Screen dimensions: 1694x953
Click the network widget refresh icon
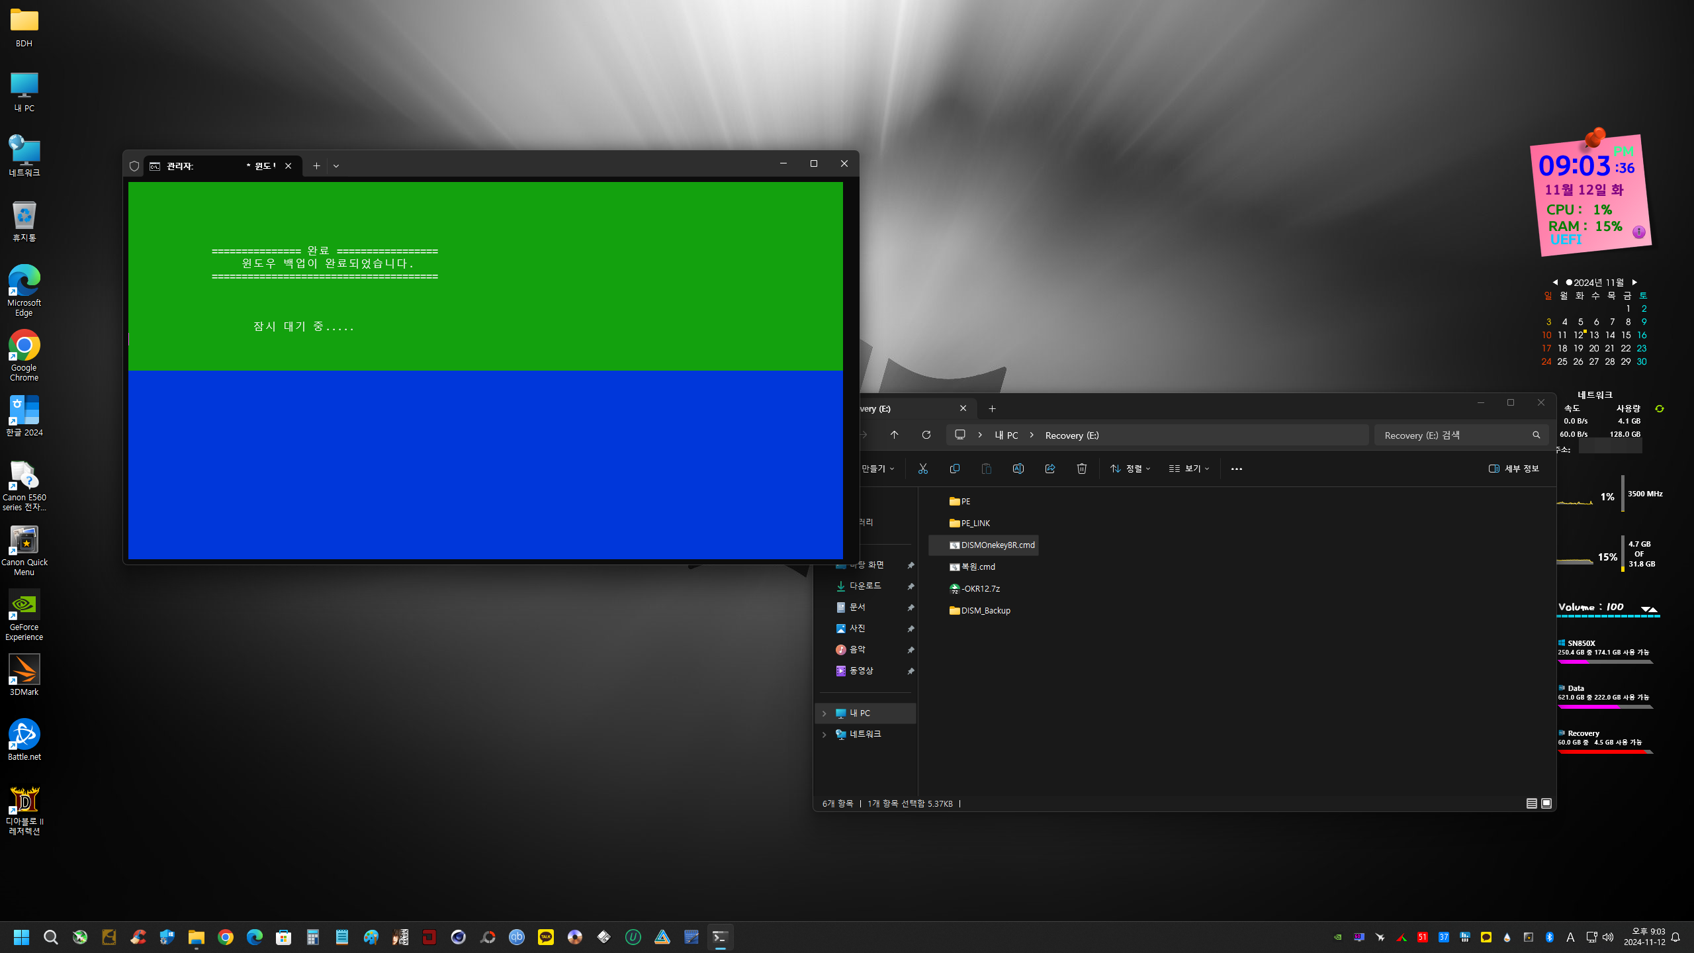tap(1659, 409)
